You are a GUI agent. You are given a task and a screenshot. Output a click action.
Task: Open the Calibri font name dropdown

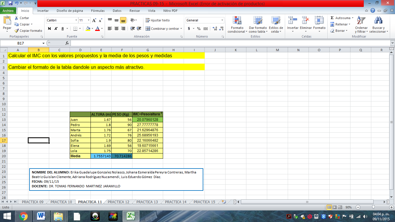point(76,20)
